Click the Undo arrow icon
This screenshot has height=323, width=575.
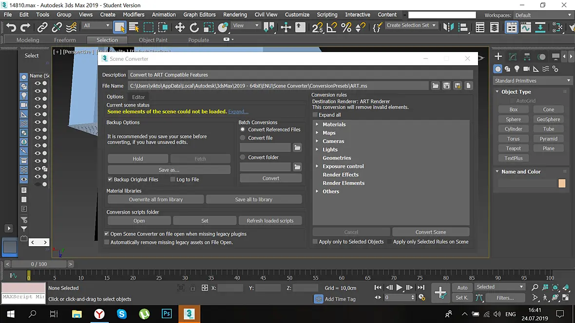(x=11, y=27)
